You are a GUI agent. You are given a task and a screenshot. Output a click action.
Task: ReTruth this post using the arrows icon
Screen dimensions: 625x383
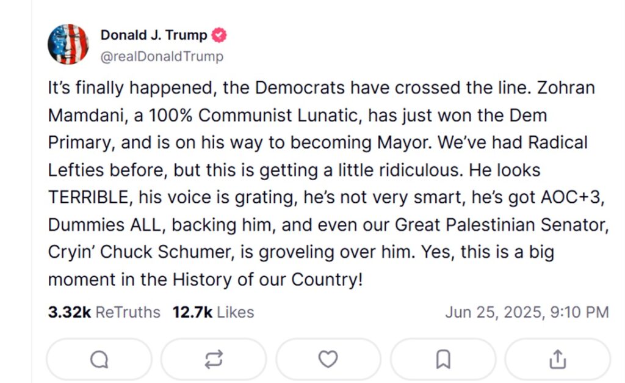coord(214,360)
